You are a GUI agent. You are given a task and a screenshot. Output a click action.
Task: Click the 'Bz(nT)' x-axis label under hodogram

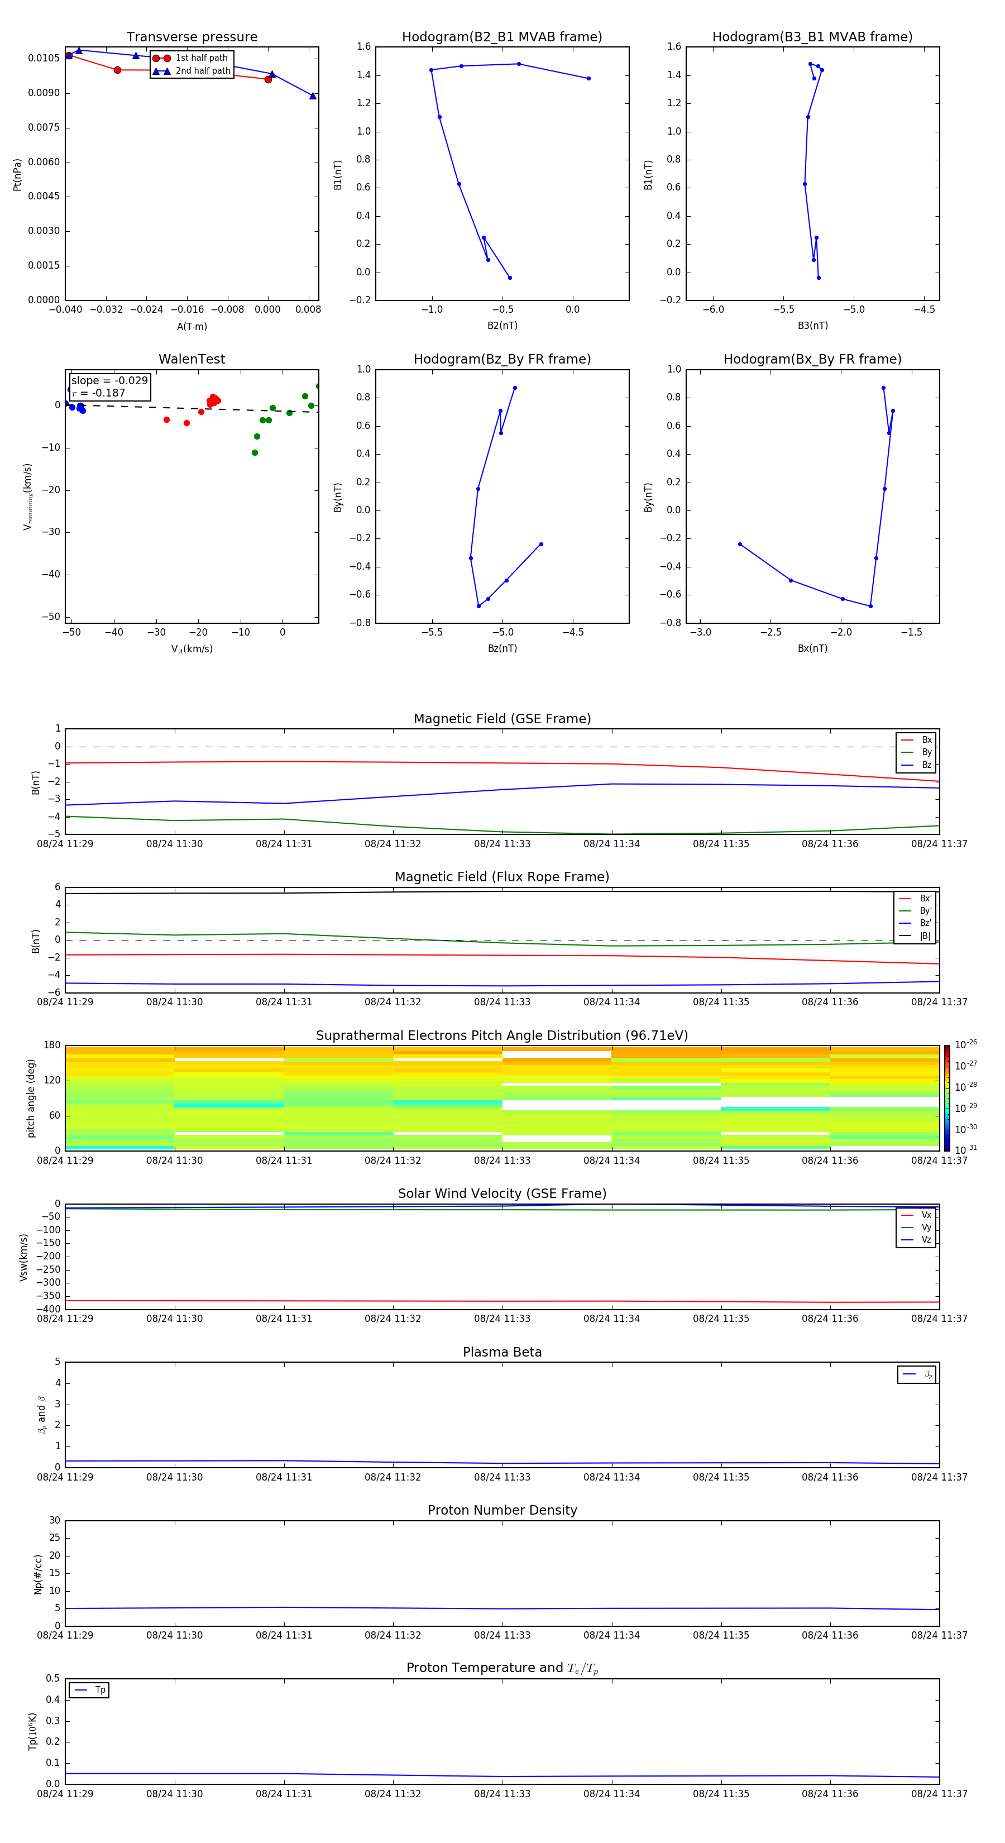[x=502, y=648]
